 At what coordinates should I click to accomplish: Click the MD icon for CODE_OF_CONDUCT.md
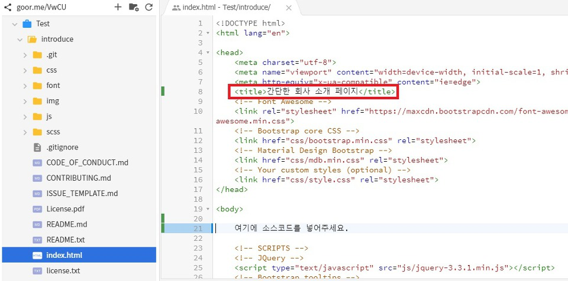pyautogui.click(x=37, y=163)
